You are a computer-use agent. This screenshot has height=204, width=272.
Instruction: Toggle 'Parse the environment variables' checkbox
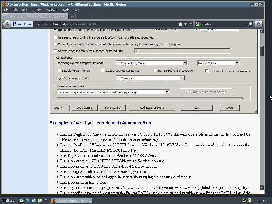(55, 44)
